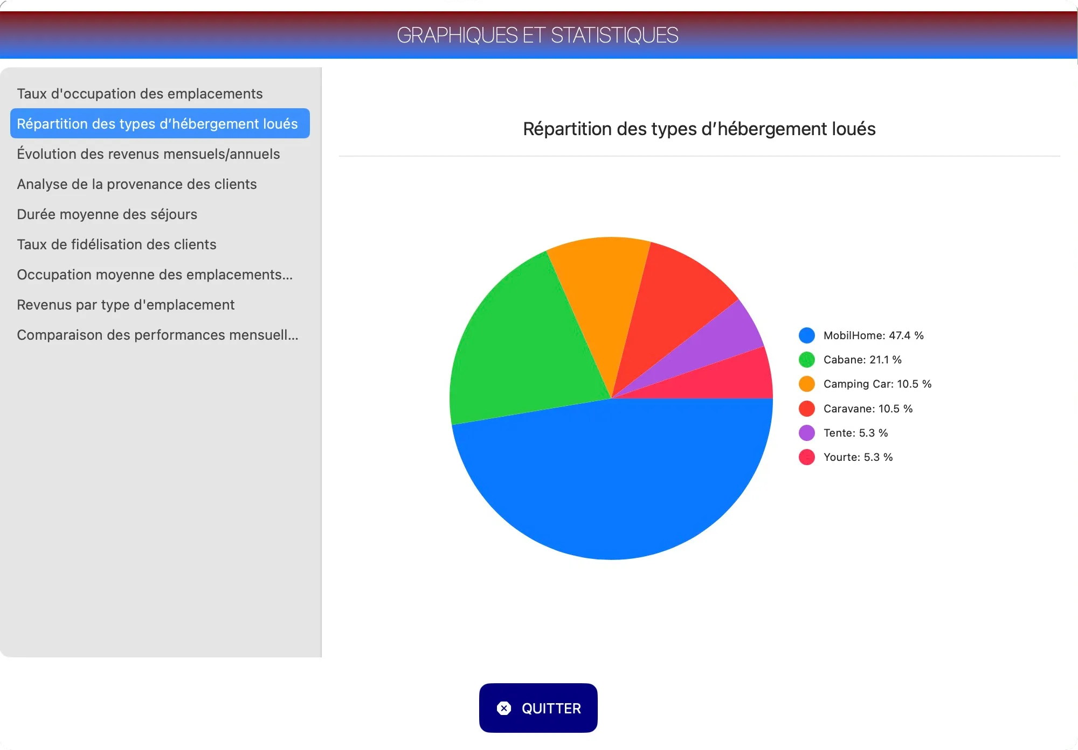Click legend text 'Cabane: 21.1 %'
1078x750 pixels.
click(x=862, y=360)
